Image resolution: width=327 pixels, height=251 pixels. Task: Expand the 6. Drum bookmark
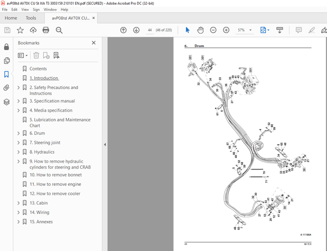tap(18, 134)
